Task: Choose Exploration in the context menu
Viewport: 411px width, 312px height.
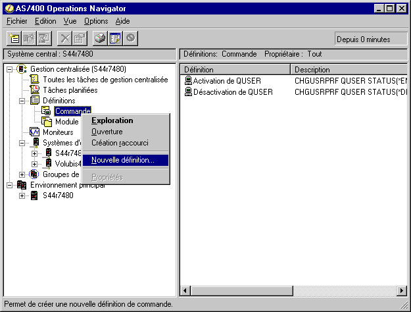Action: click(126, 120)
